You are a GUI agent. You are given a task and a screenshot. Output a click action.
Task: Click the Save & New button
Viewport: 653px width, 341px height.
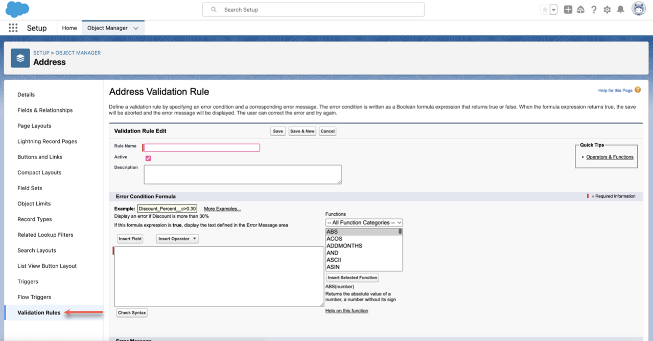click(x=302, y=131)
